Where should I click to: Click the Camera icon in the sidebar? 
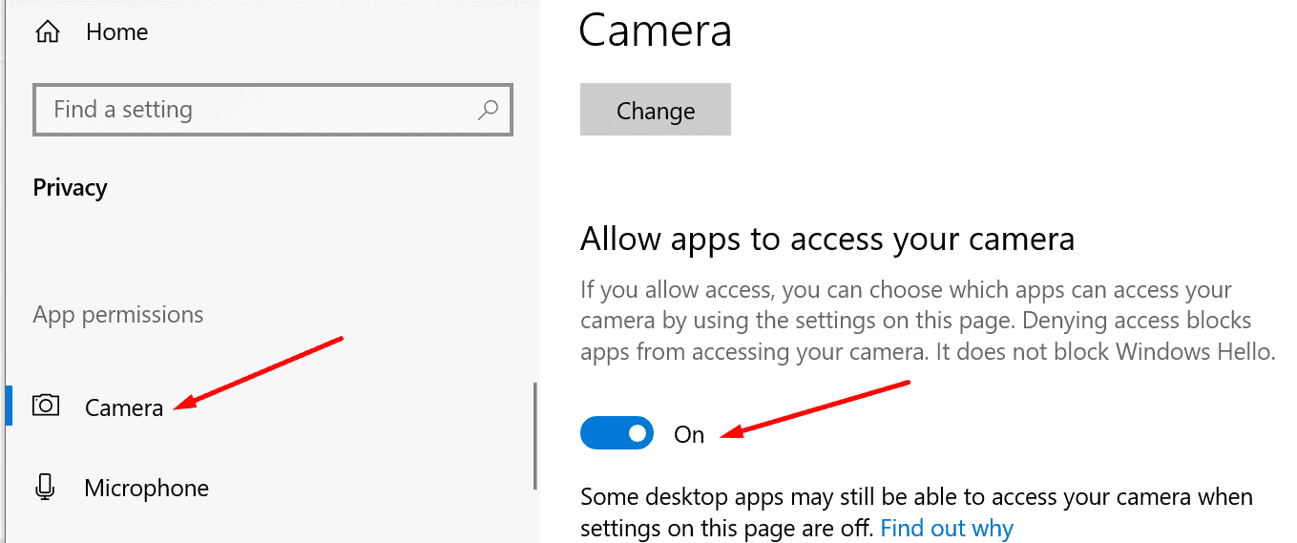click(x=45, y=406)
